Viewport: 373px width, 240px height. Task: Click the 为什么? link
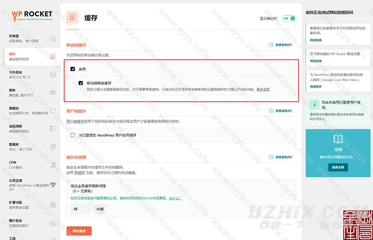coord(175,198)
